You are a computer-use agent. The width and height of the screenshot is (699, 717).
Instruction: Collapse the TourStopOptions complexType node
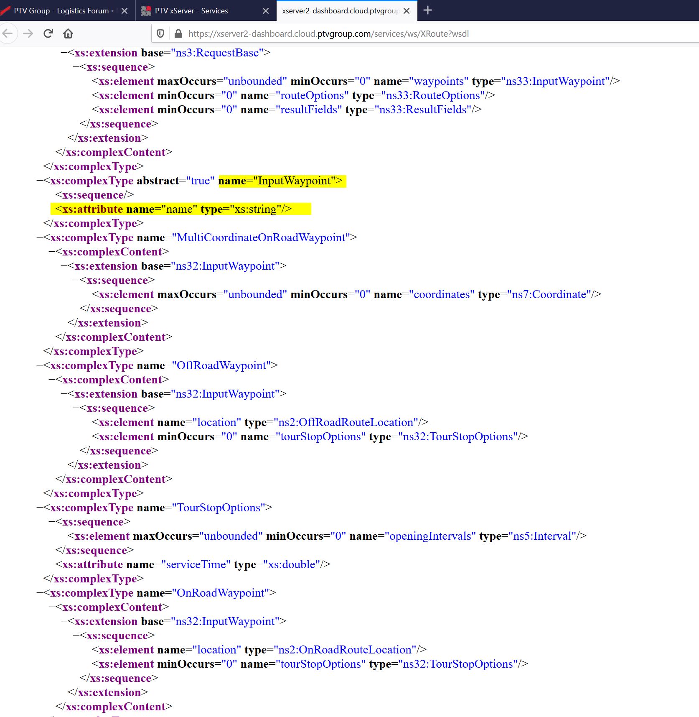click(40, 508)
